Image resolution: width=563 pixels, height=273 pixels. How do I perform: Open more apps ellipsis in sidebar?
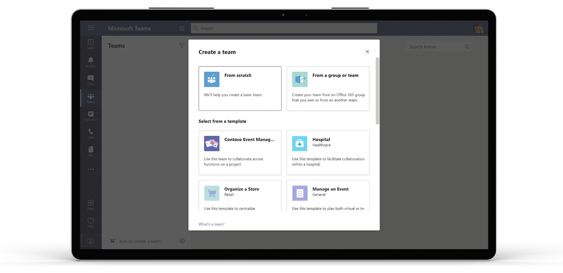click(x=91, y=169)
